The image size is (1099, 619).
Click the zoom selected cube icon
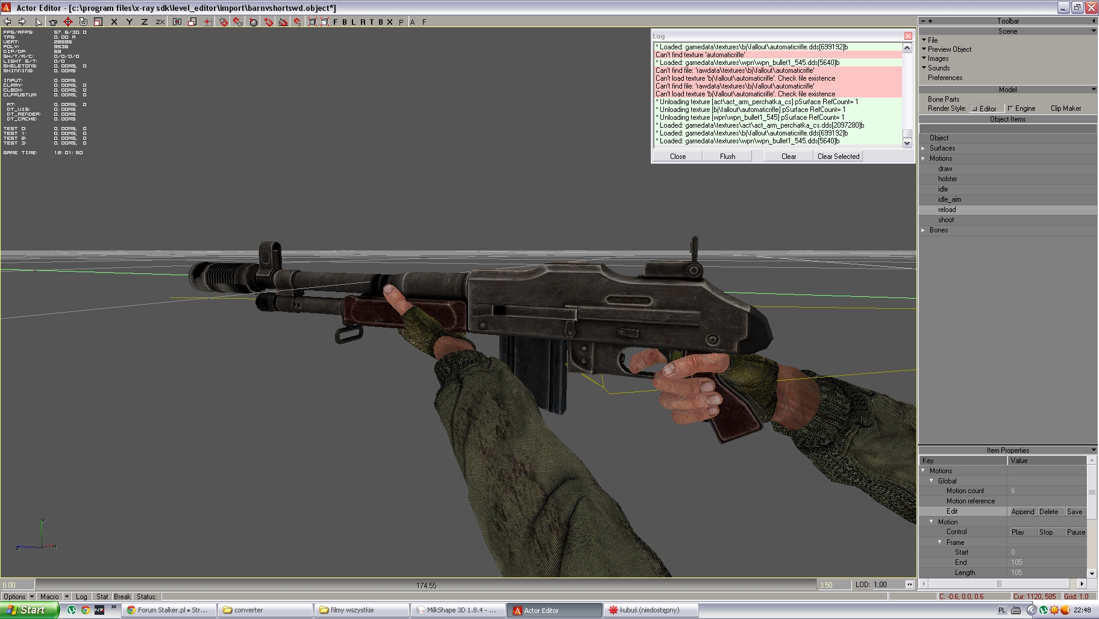(324, 22)
